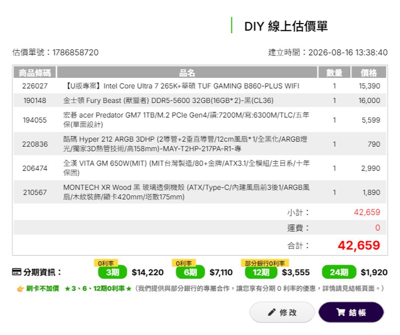Viewport: 400px width, 335px height.
Task: Click the price 790
Action: [374, 144]
